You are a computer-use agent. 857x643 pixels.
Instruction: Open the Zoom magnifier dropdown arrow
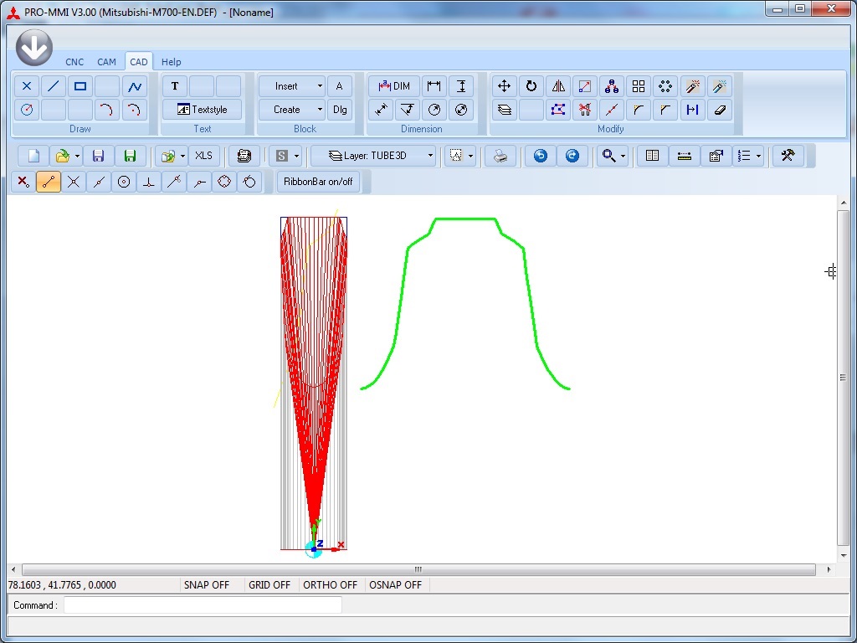click(x=623, y=157)
